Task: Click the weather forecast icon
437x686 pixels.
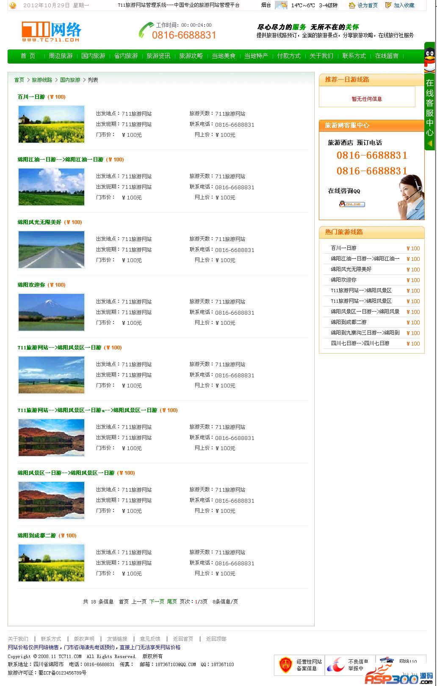Action: (x=281, y=5)
